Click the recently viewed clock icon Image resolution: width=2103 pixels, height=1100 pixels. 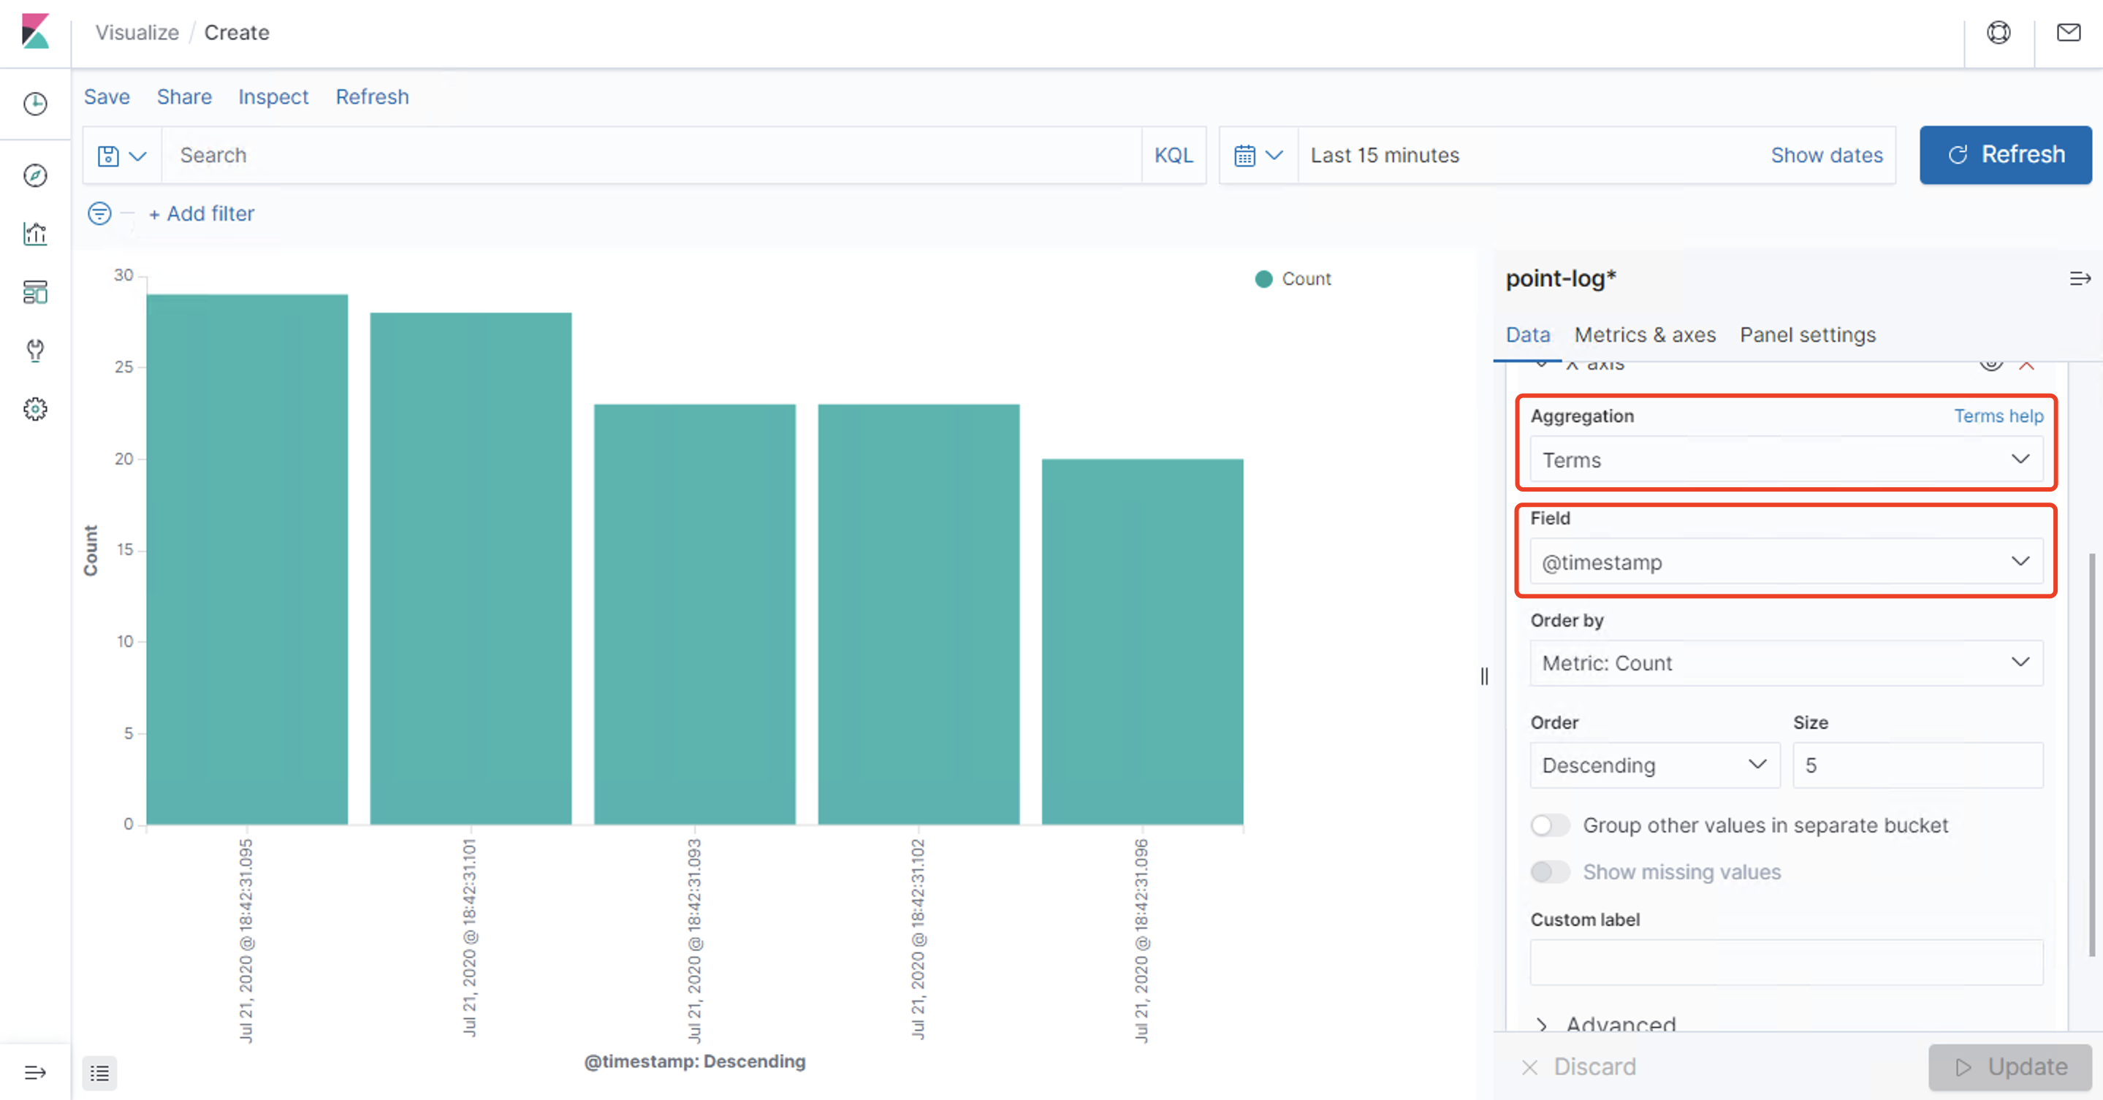[x=35, y=104]
